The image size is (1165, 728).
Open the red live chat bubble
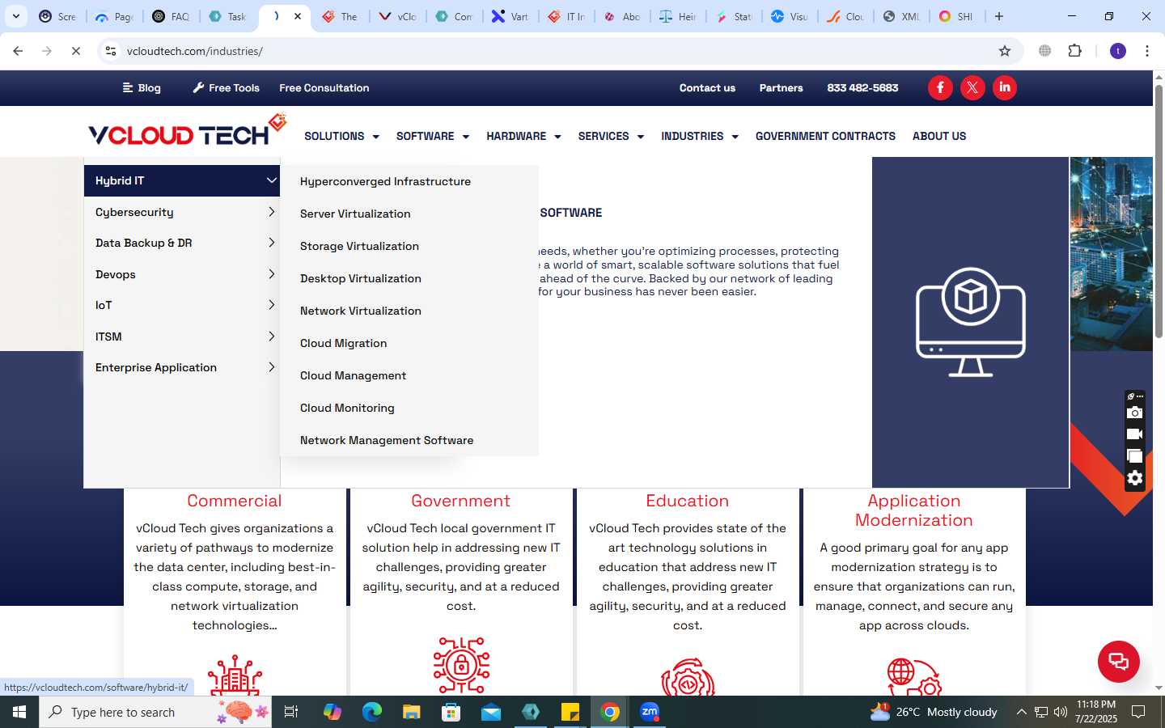[1119, 661]
